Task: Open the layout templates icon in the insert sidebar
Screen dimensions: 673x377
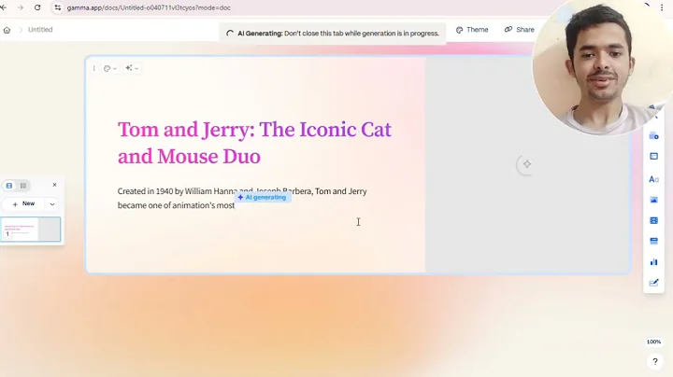Action: pyautogui.click(x=653, y=157)
